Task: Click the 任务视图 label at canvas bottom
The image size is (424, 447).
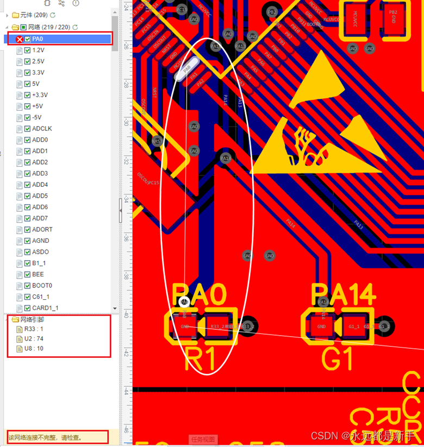Action: coord(203,439)
